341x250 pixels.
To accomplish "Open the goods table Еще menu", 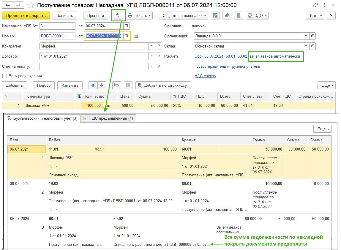I will click(x=327, y=85).
